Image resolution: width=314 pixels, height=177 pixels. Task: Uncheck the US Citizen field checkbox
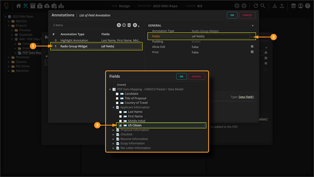121,125
